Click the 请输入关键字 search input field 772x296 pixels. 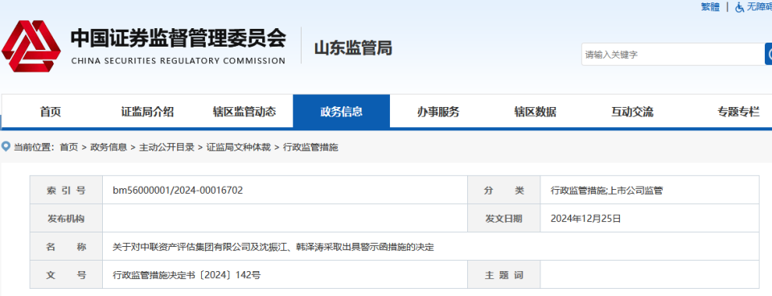point(672,54)
